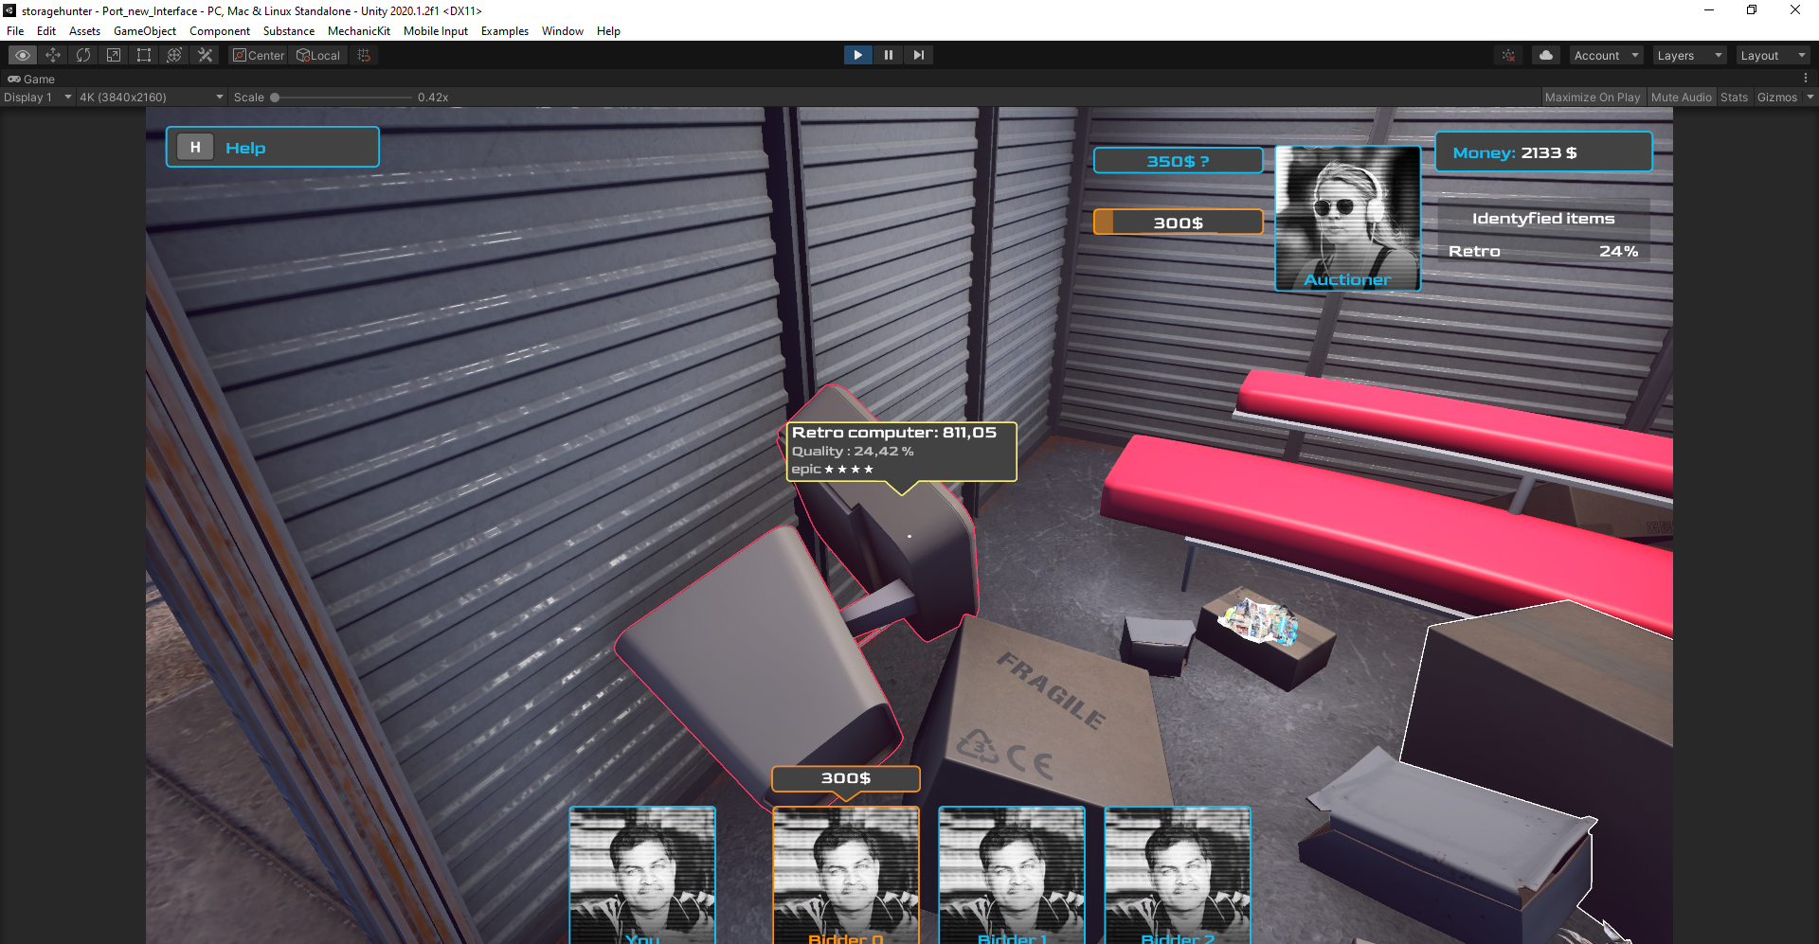Toggle Maximize On Play
Screen dimensions: 1819x944
pos(1592,98)
